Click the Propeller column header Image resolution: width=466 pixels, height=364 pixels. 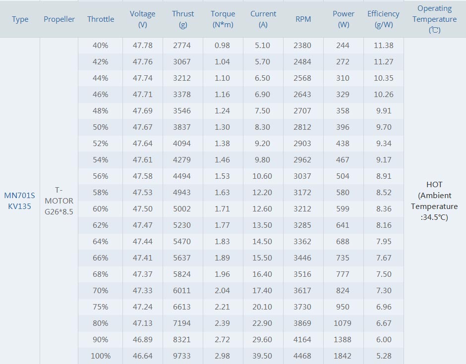(59, 19)
